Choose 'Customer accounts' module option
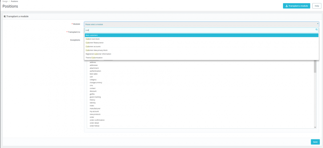 point(202,46)
